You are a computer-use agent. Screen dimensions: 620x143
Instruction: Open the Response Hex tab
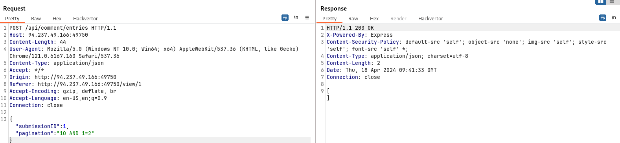coord(374,18)
